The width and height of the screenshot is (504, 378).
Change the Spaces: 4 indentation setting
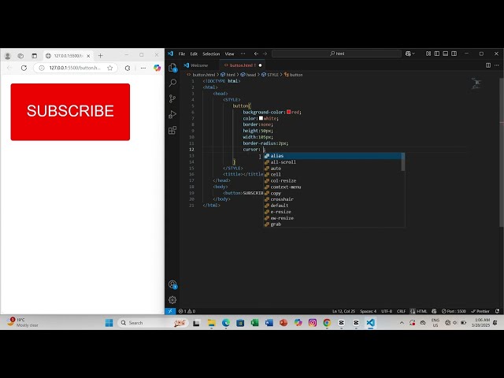(368, 311)
